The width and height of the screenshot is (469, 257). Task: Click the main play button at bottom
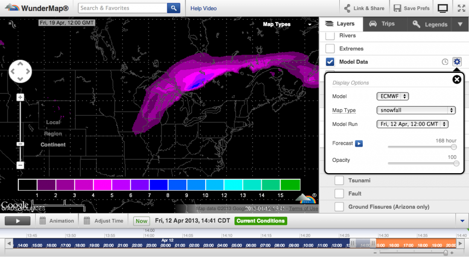pyautogui.click(x=18, y=221)
